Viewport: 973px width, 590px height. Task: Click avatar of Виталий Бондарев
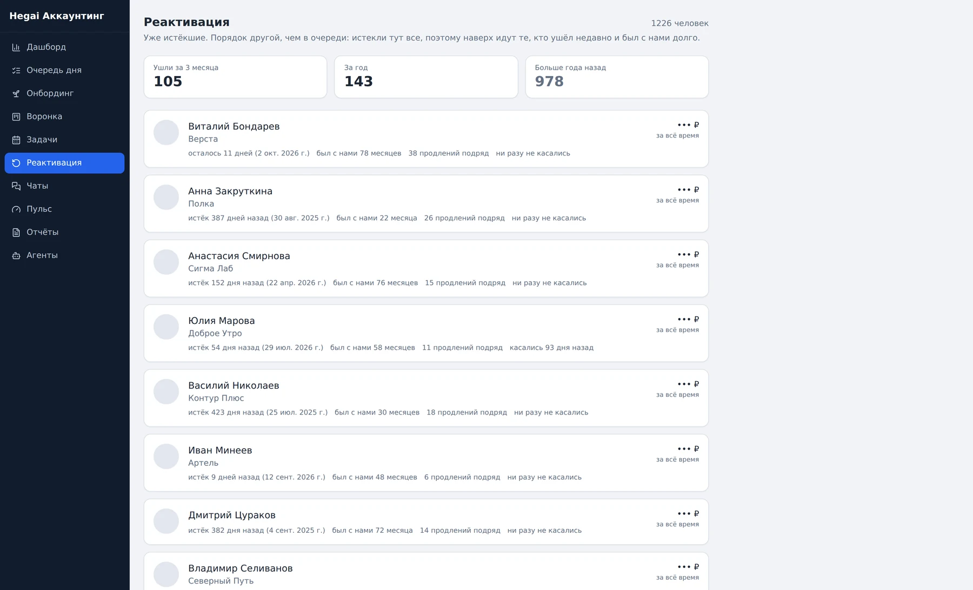point(166,132)
